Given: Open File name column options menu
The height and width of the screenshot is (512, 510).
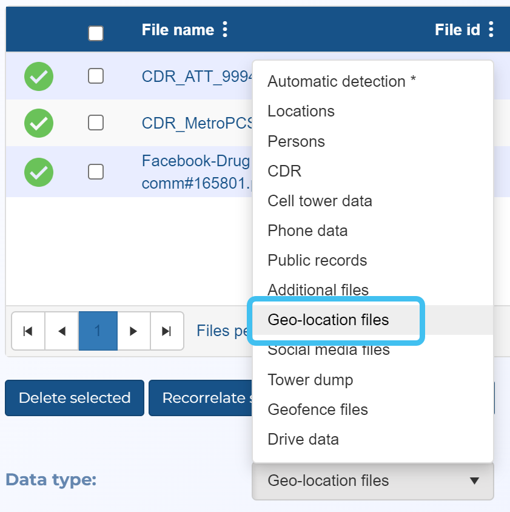Looking at the screenshot, I should coord(225,30).
